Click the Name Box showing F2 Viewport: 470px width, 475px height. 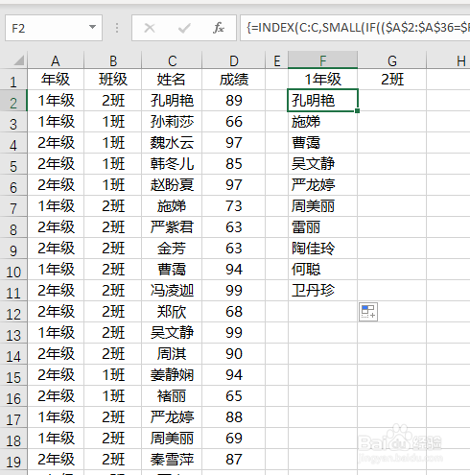click(x=54, y=28)
